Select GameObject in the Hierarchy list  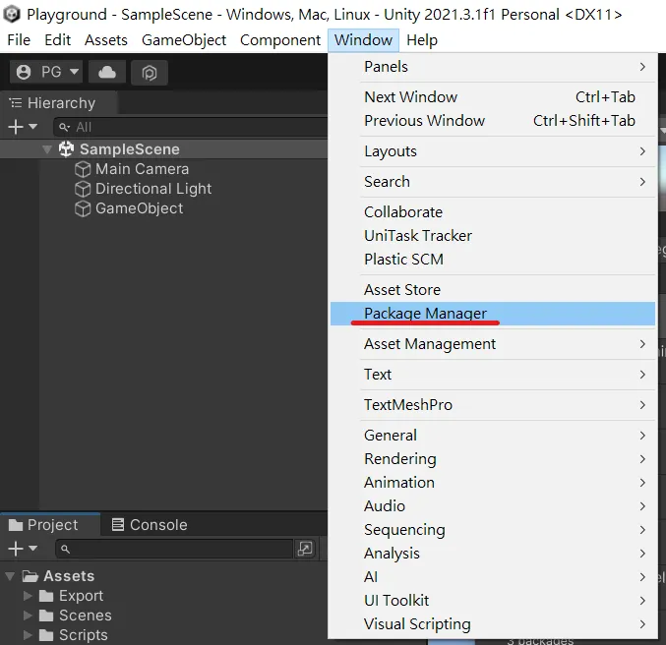pyautogui.click(x=140, y=208)
